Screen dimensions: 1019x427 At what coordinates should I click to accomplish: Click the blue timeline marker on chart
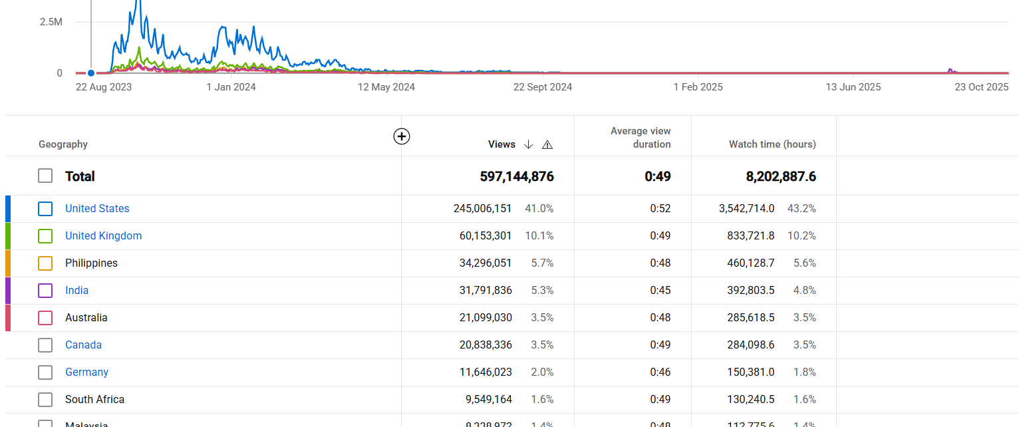pos(91,73)
